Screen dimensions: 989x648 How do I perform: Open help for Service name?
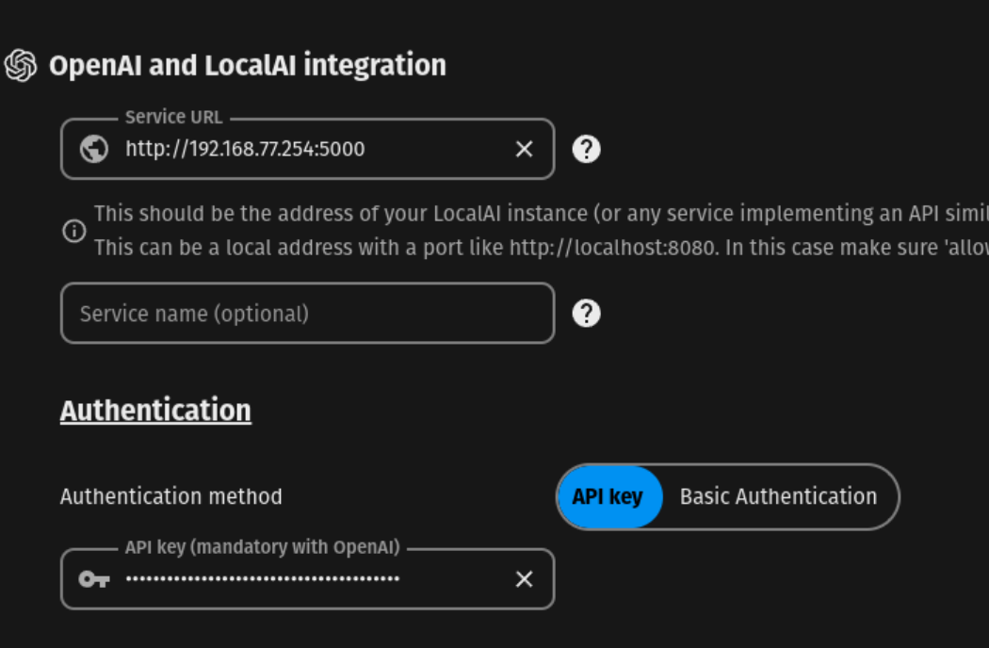pos(586,314)
